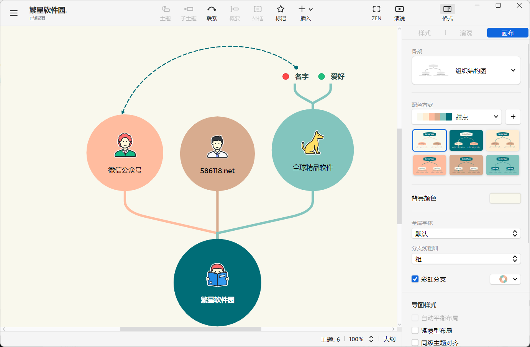Image resolution: width=530 pixels, height=347 pixels.
Task: Click the red-haired person sticker
Action: (x=125, y=145)
